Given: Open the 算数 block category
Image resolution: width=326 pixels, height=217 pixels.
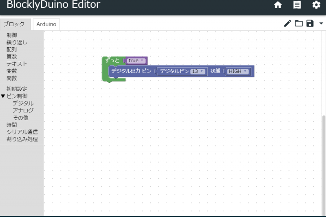Looking at the screenshot, I should pos(12,57).
